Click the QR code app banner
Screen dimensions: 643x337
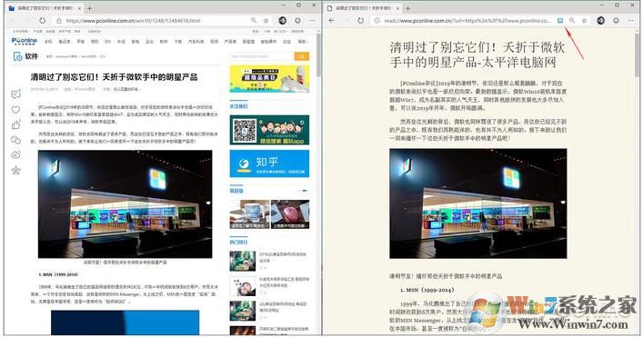269,130
